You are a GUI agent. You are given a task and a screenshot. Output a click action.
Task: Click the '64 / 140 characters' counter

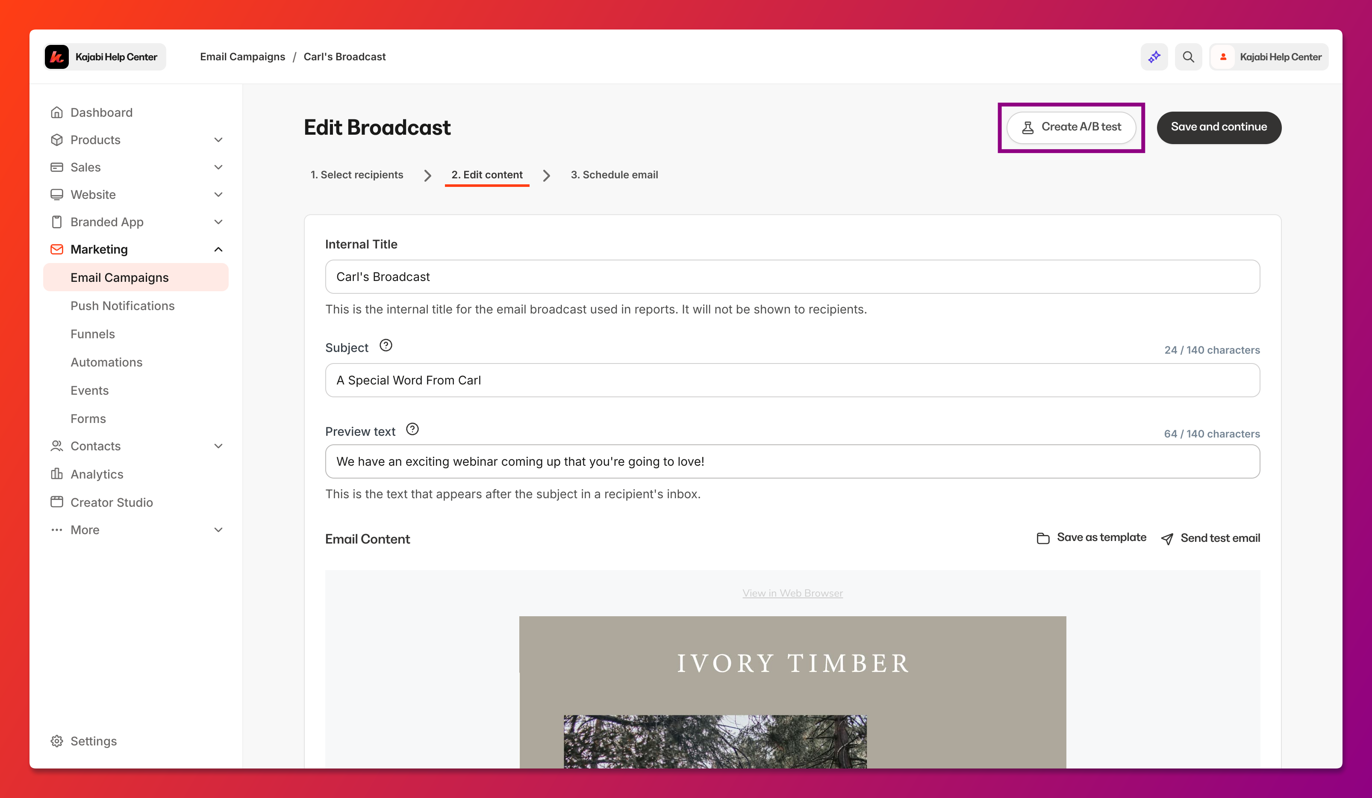click(x=1212, y=434)
